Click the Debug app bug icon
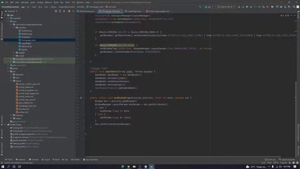This screenshot has width=300, height=169. point(251,7)
